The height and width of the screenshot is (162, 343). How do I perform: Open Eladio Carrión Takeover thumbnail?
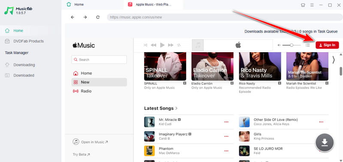click(x=212, y=67)
